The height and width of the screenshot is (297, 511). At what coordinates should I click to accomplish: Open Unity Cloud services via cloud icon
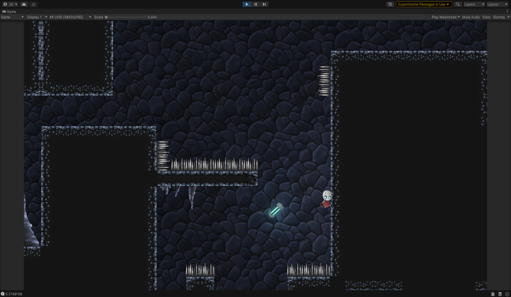[24, 4]
